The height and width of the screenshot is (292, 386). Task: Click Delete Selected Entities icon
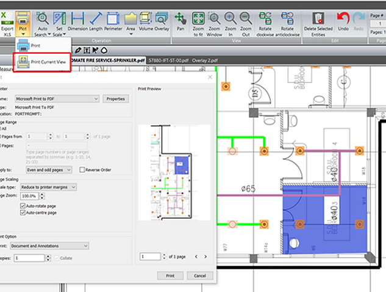pos(318,21)
